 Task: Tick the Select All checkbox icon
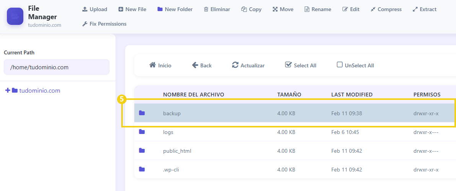pyautogui.click(x=288, y=65)
